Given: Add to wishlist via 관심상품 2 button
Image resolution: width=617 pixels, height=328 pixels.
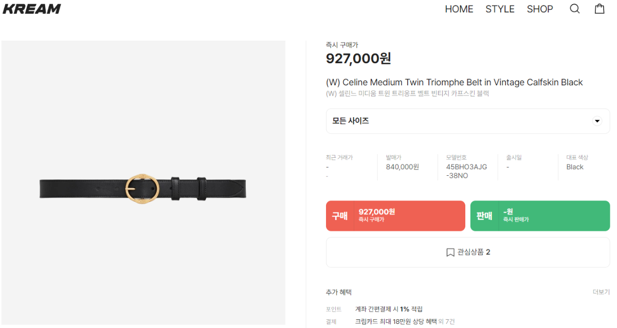Looking at the screenshot, I should 468,252.
